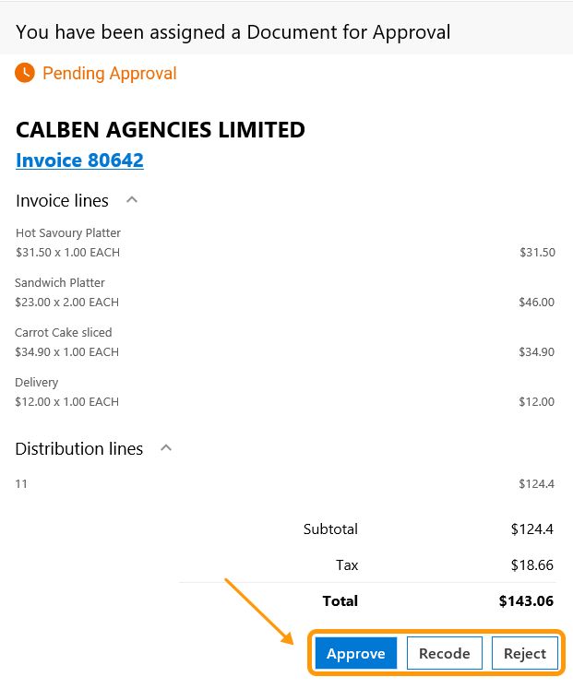This screenshot has width=573, height=689.
Task: Collapse the Distribution lines section chevron
Action: pos(166,447)
